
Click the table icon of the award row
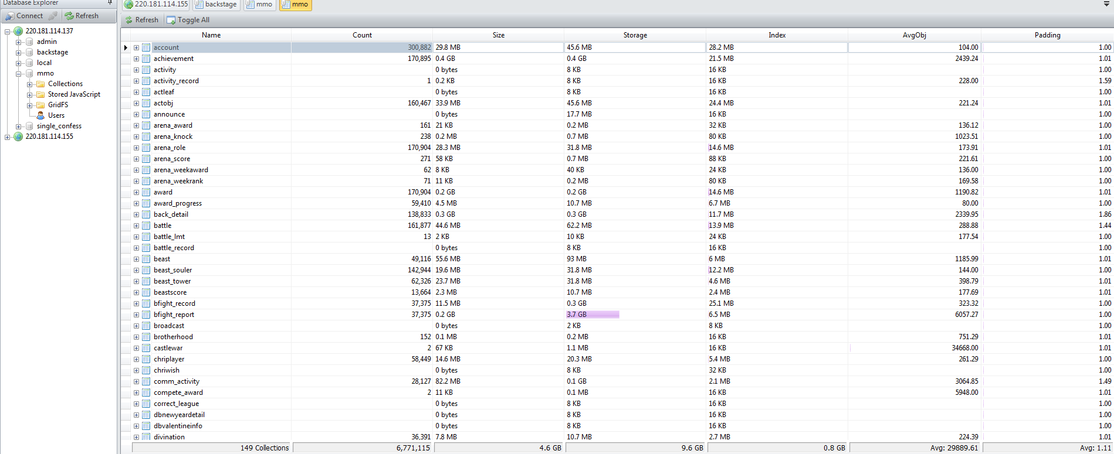click(x=146, y=192)
